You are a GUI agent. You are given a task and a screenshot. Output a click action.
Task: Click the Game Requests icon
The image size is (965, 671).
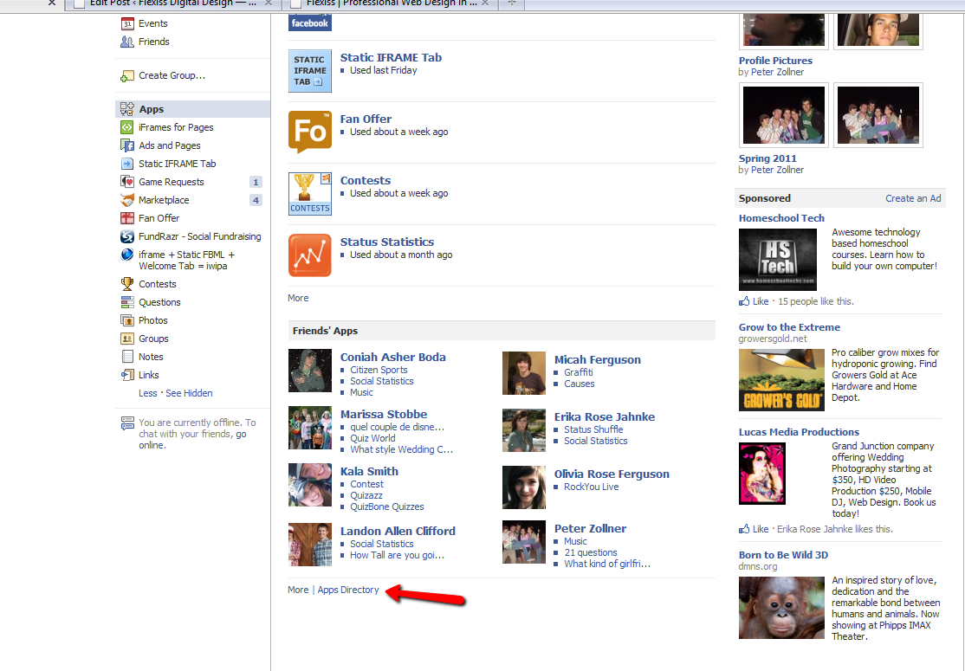[127, 182]
